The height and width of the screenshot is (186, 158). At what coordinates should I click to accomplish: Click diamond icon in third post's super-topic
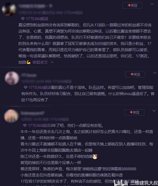pos(25,125)
